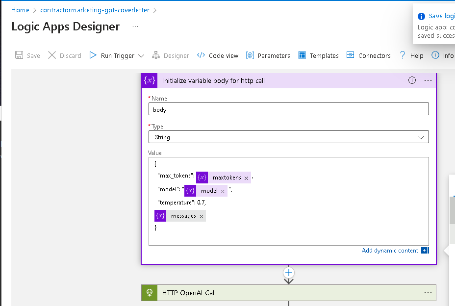The image size is (455, 306).
Task: Open ellipsis menu of HTTP OpenAI Call
Action: coord(428,293)
